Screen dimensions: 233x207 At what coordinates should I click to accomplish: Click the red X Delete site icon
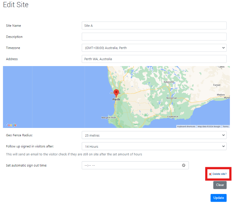[x=210, y=174]
